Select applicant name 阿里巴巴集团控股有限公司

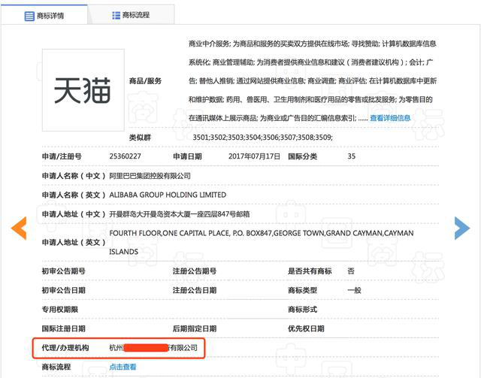click(x=150, y=176)
